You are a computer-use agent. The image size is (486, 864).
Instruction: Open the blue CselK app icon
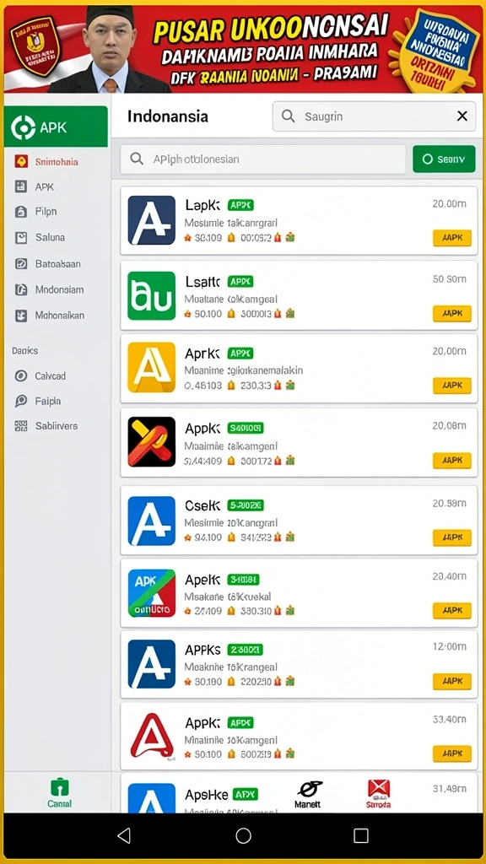(152, 521)
